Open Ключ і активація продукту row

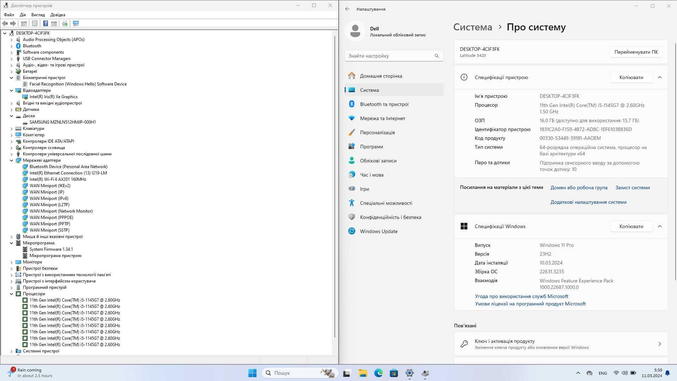click(x=561, y=344)
